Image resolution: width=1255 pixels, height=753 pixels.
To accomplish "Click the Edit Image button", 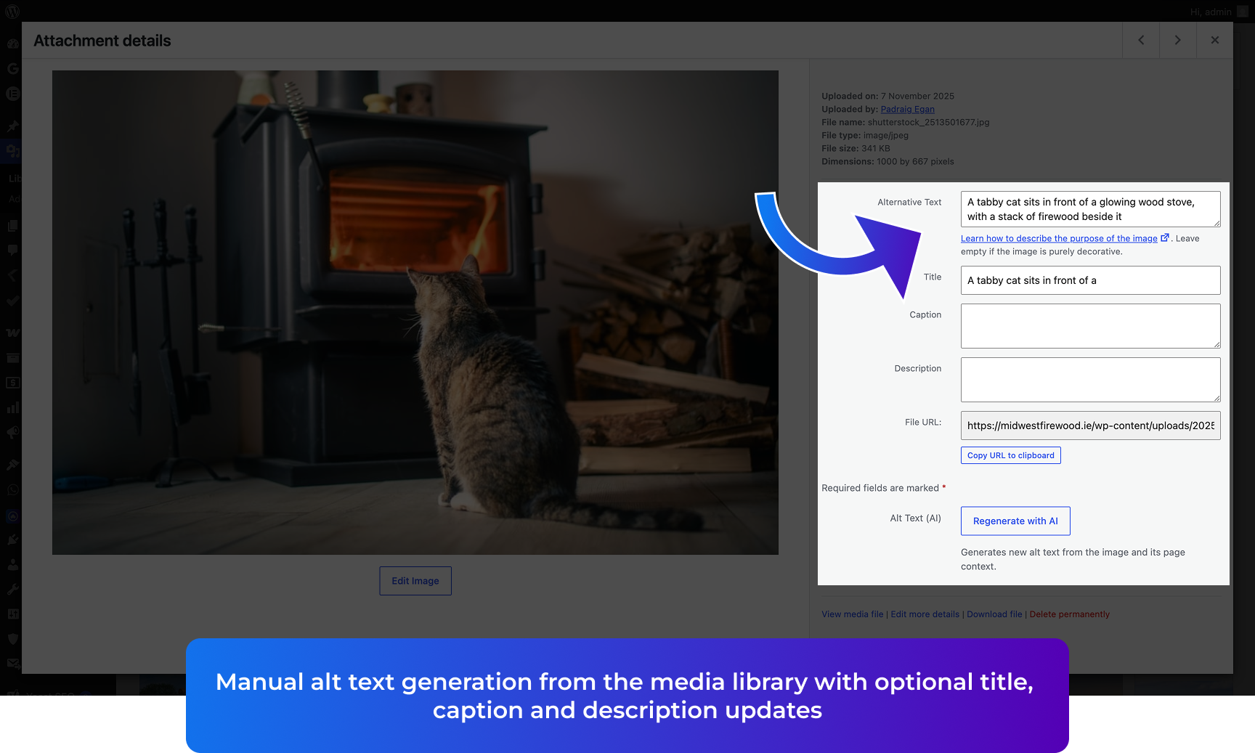I will coord(415,581).
